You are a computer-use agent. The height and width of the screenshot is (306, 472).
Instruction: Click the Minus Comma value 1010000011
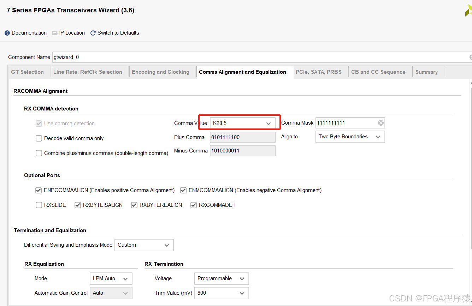pyautogui.click(x=243, y=151)
